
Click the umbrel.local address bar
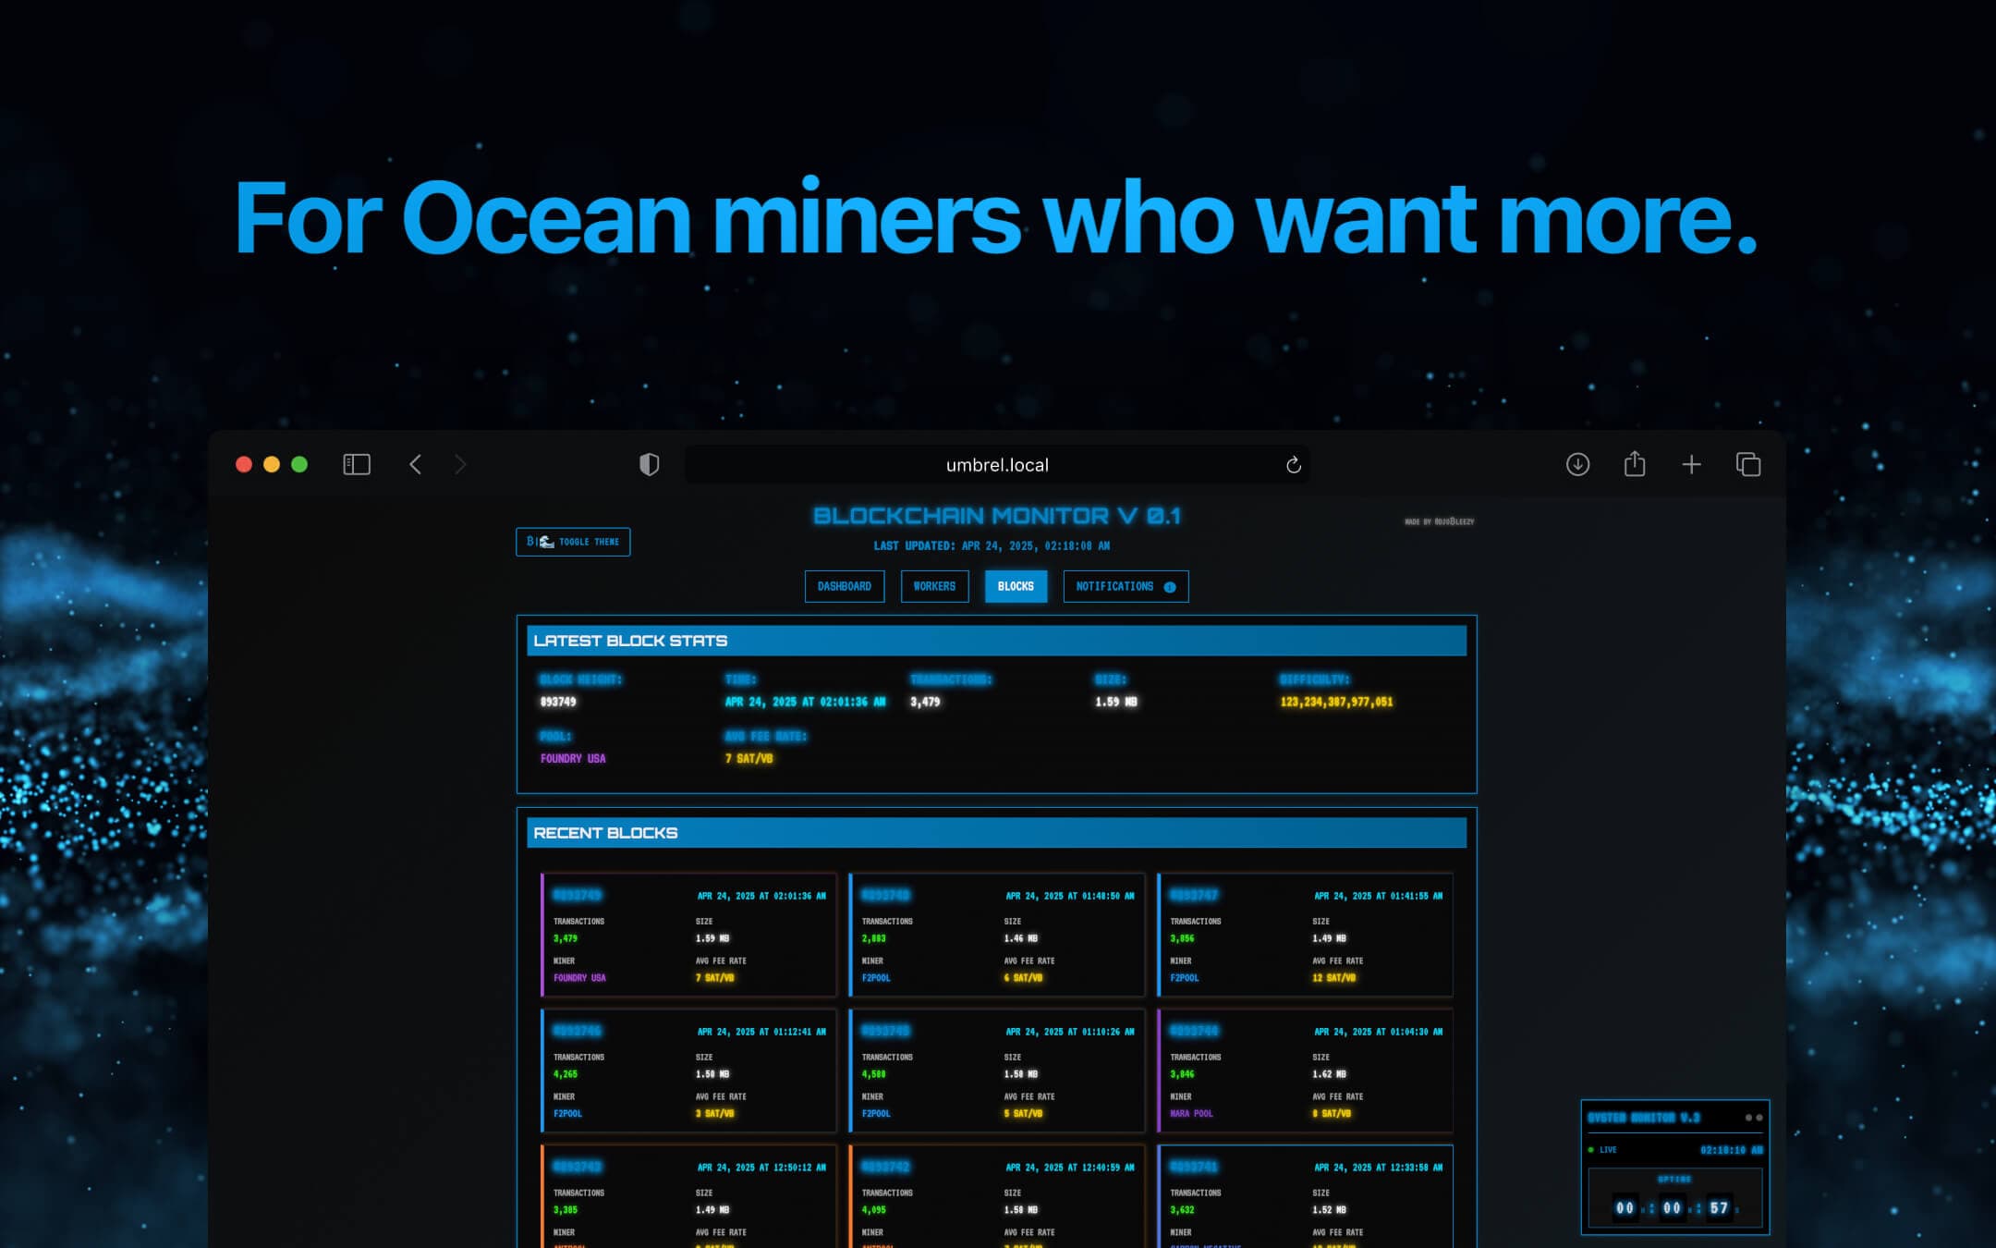[996, 465]
